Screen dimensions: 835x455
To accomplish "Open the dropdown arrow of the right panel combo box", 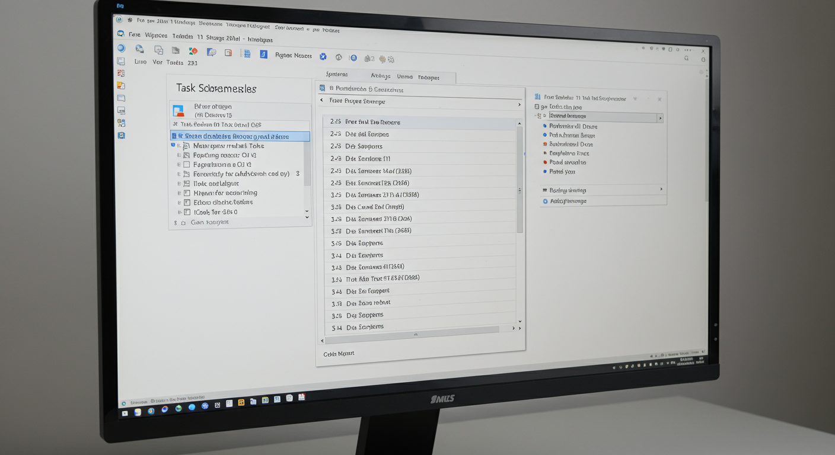I will [659, 118].
